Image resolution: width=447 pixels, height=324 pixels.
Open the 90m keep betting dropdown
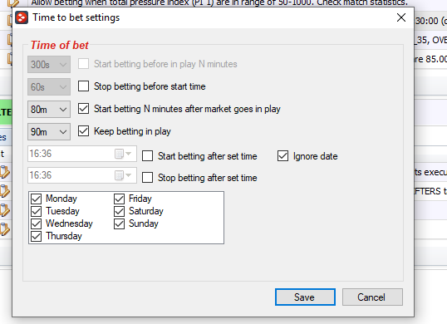(49, 131)
